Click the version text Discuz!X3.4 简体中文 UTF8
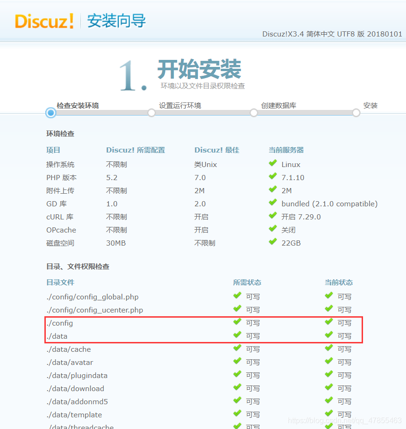 click(309, 34)
